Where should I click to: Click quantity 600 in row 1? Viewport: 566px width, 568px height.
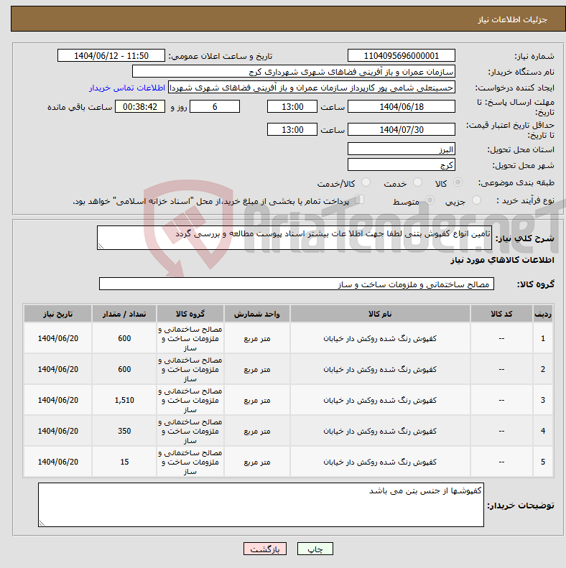[124, 338]
